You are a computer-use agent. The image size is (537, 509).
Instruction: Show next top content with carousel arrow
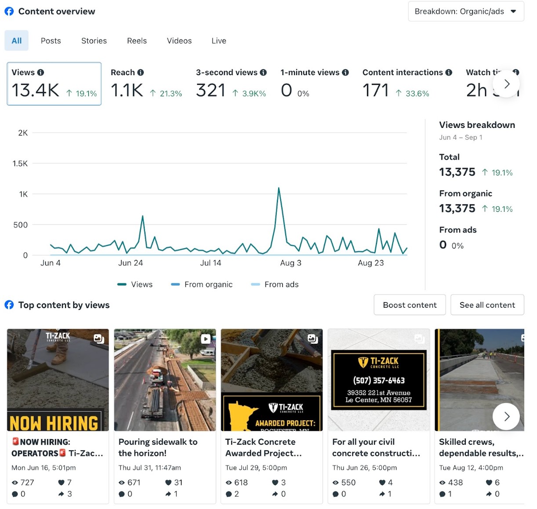tap(506, 416)
